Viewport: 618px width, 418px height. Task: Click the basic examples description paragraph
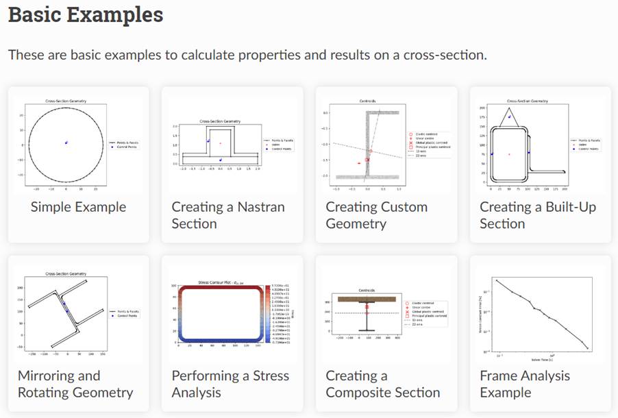247,55
